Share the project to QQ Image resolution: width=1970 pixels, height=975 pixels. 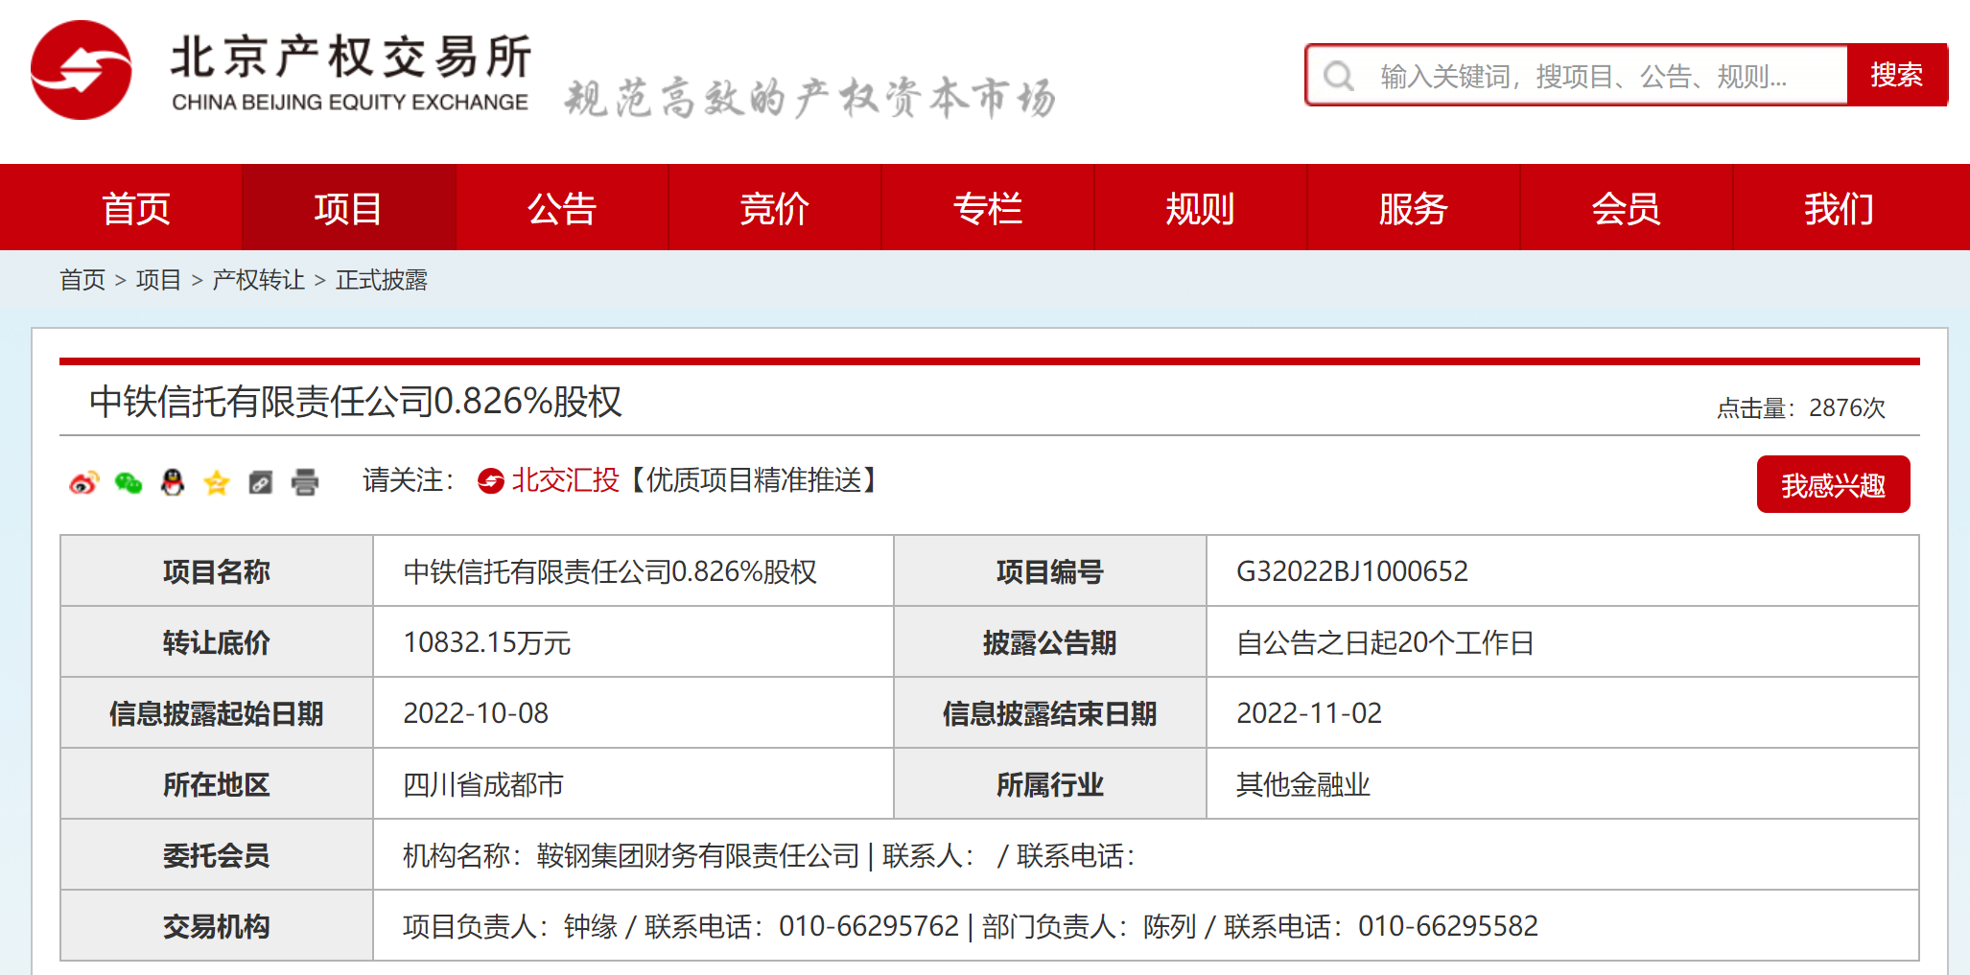173,482
